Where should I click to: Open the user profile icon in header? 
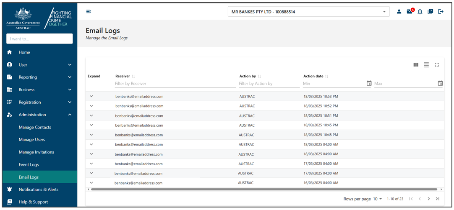click(399, 12)
